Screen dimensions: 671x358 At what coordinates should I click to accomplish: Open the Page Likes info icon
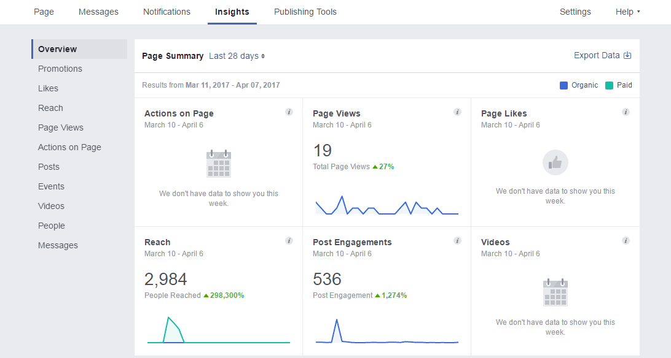pos(626,112)
